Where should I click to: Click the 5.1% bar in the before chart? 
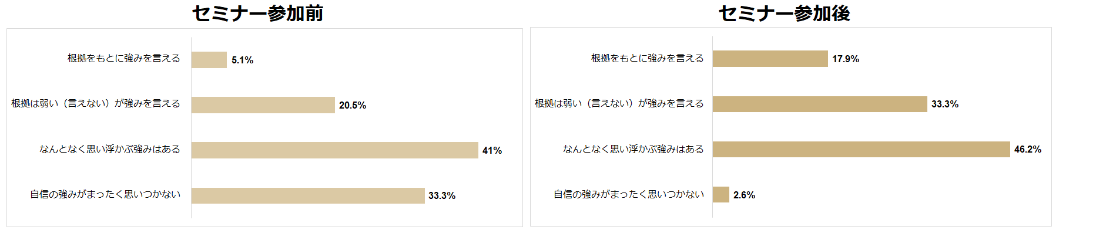coord(209,60)
